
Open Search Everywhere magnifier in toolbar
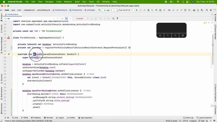(x=207, y=10)
